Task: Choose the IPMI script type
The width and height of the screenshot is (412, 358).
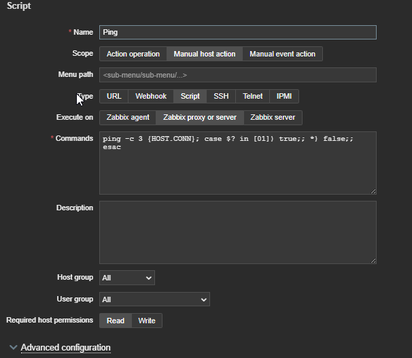Action: [284, 97]
